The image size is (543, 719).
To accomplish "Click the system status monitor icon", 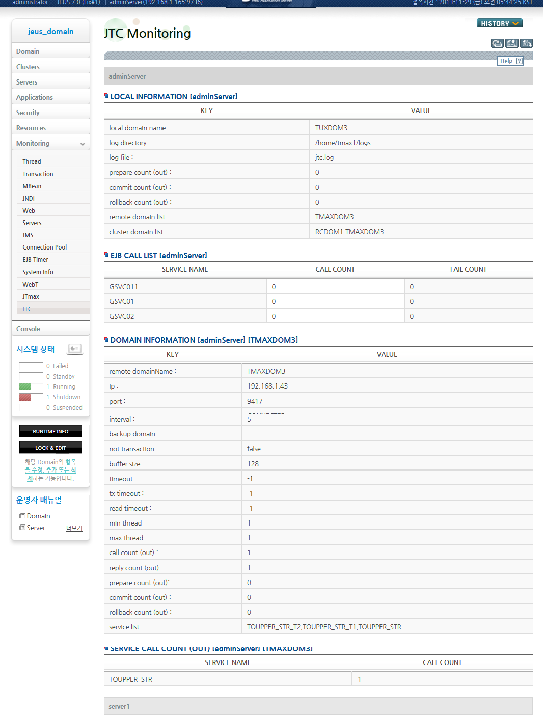I will 75,349.
